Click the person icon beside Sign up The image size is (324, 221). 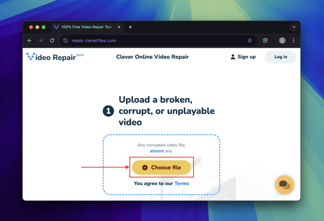pos(233,57)
